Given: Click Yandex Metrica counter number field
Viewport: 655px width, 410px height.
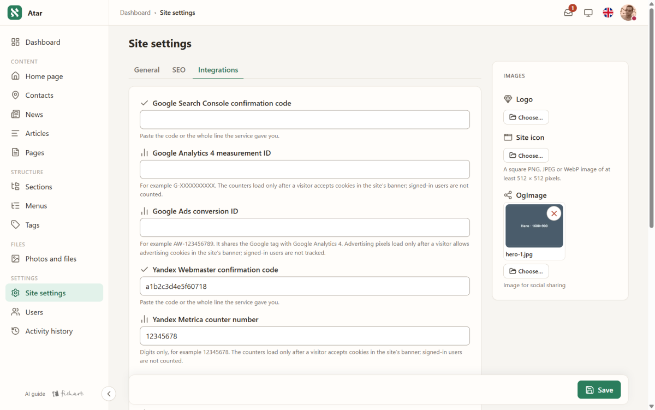Looking at the screenshot, I should point(305,336).
